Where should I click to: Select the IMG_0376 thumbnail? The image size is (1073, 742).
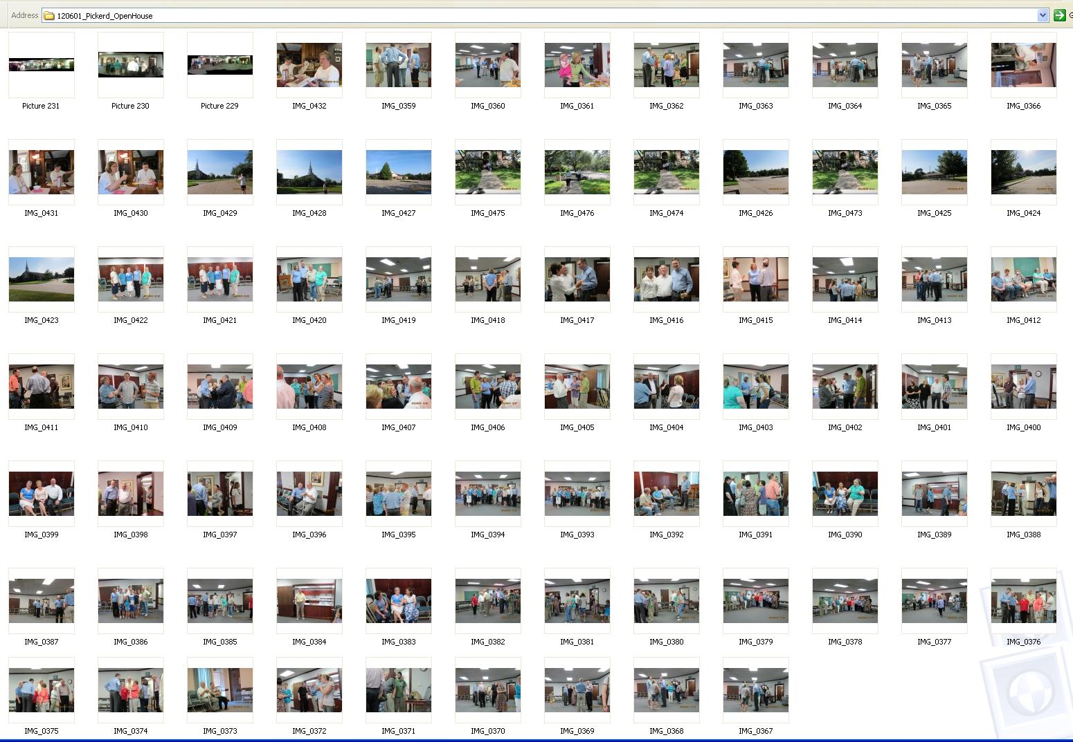(x=1024, y=601)
